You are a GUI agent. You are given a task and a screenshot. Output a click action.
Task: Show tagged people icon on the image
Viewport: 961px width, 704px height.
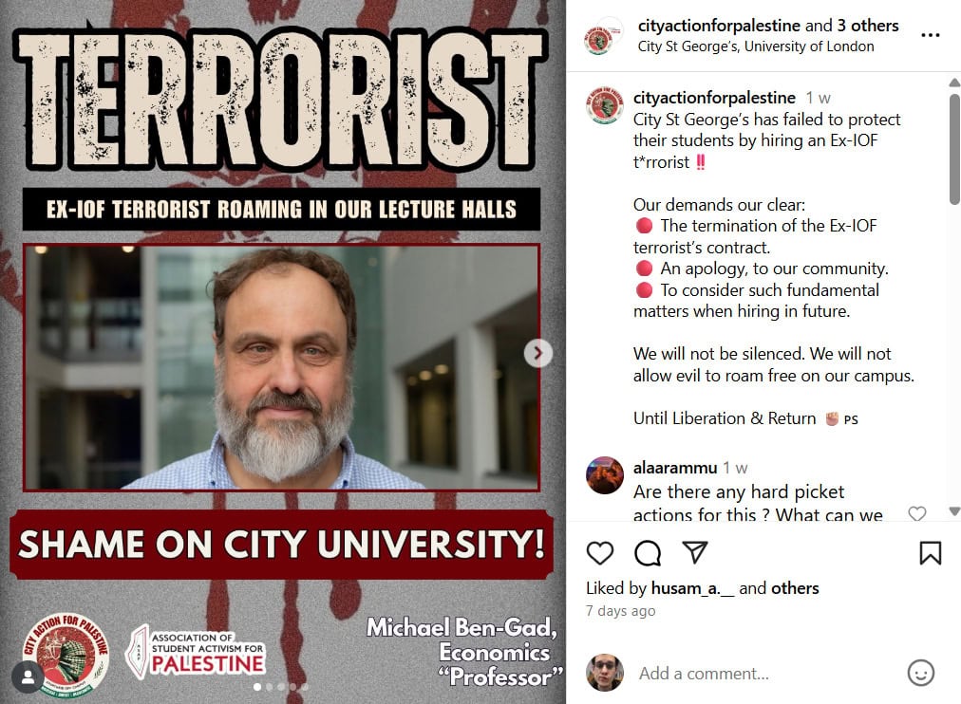(x=28, y=677)
